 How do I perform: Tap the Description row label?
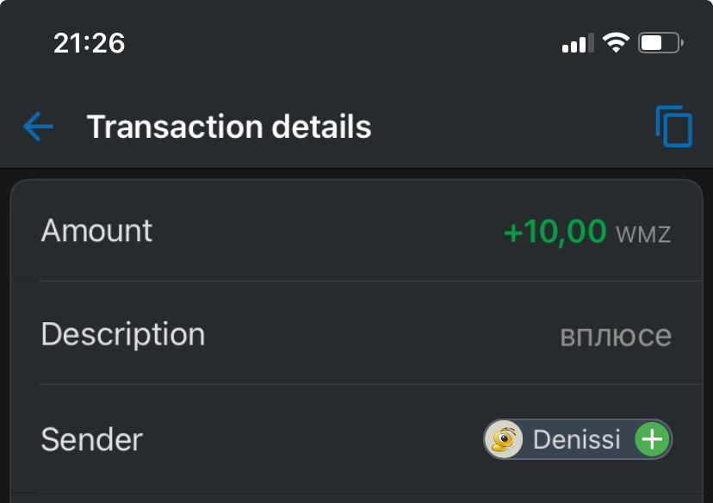(x=123, y=335)
